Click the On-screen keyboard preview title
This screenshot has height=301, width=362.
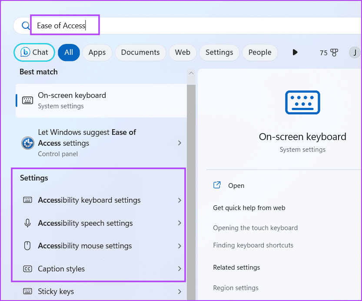tap(302, 137)
